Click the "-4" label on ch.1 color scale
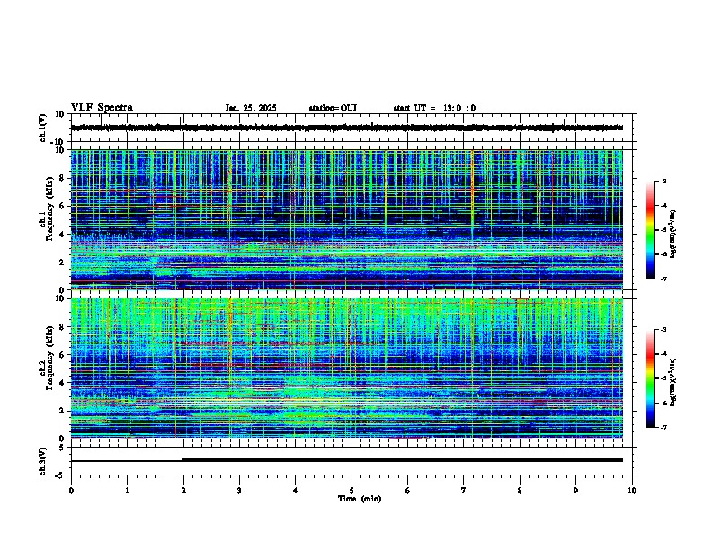Screen dimensions: 712x550 pos(663,206)
